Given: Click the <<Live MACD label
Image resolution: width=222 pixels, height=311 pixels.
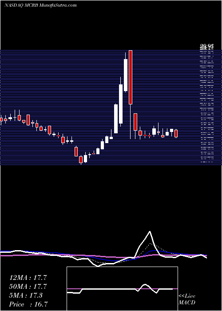Looking at the screenshot, I should pos(187,299).
